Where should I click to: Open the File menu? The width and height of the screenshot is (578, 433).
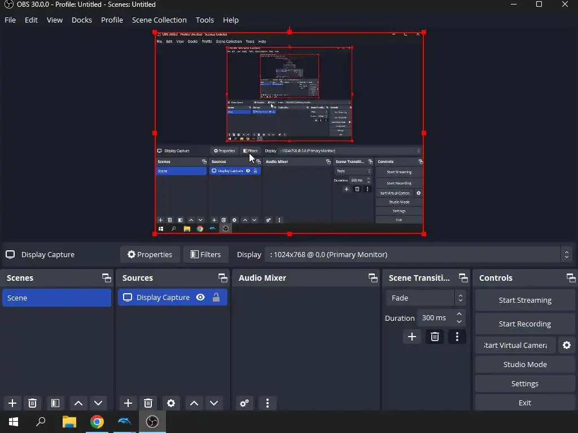coord(10,20)
